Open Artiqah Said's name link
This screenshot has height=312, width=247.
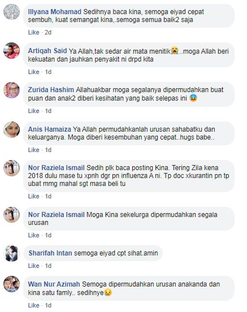[47, 51]
